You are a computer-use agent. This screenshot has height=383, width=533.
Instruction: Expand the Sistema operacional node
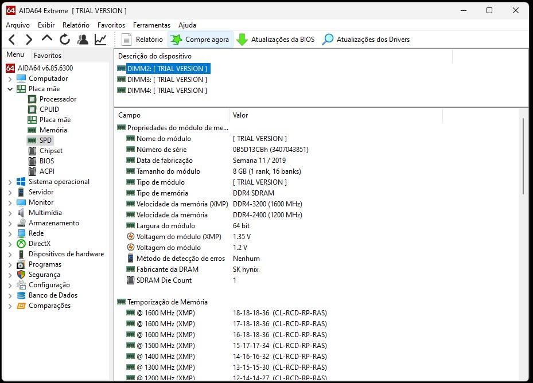coord(10,182)
